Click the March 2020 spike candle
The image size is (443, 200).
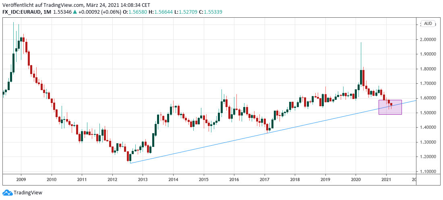(361, 77)
